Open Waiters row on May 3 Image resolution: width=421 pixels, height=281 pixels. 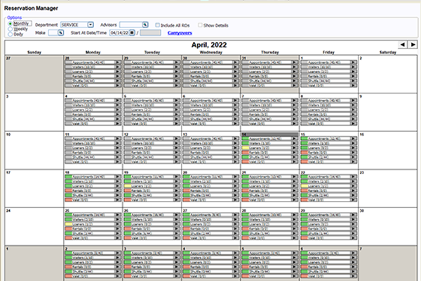click(x=152, y=258)
